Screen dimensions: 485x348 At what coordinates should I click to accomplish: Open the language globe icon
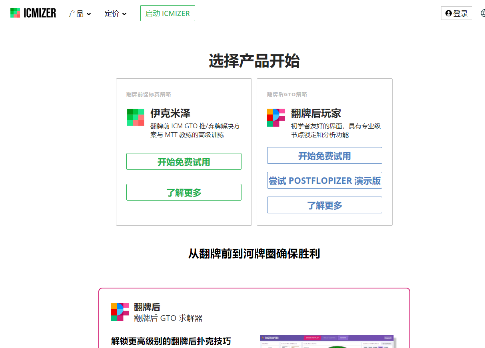click(x=483, y=13)
